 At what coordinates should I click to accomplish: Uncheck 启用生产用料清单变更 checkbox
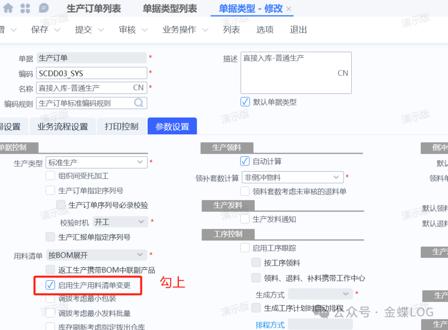pos(51,285)
